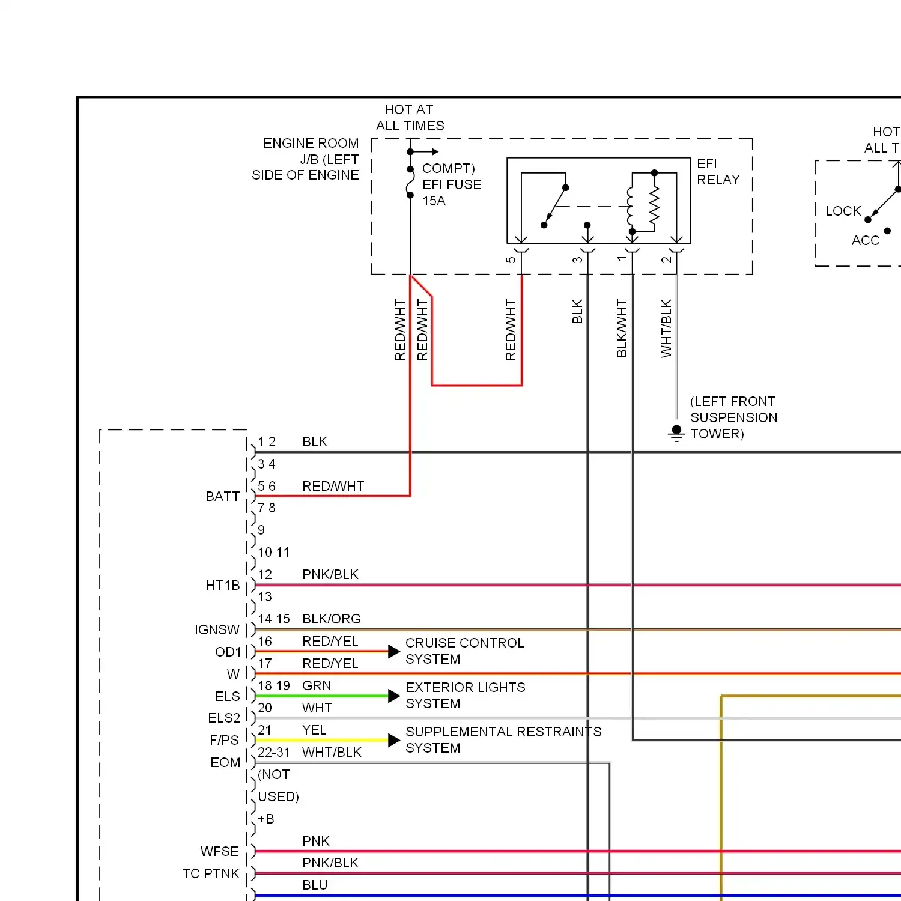This screenshot has width=901, height=901.
Task: Click the ground symbol near suspension tower
Action: (x=677, y=433)
